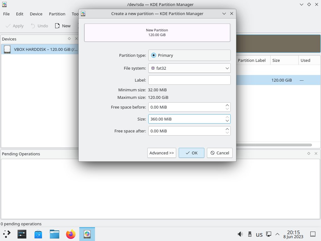Select the 120.00 GiB partition row
321x241 pixels.
(x=278, y=80)
